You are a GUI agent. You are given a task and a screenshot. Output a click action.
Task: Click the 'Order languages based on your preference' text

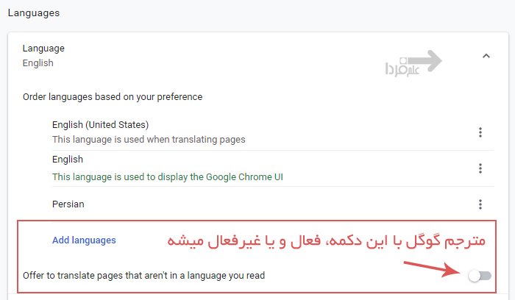[113, 96]
